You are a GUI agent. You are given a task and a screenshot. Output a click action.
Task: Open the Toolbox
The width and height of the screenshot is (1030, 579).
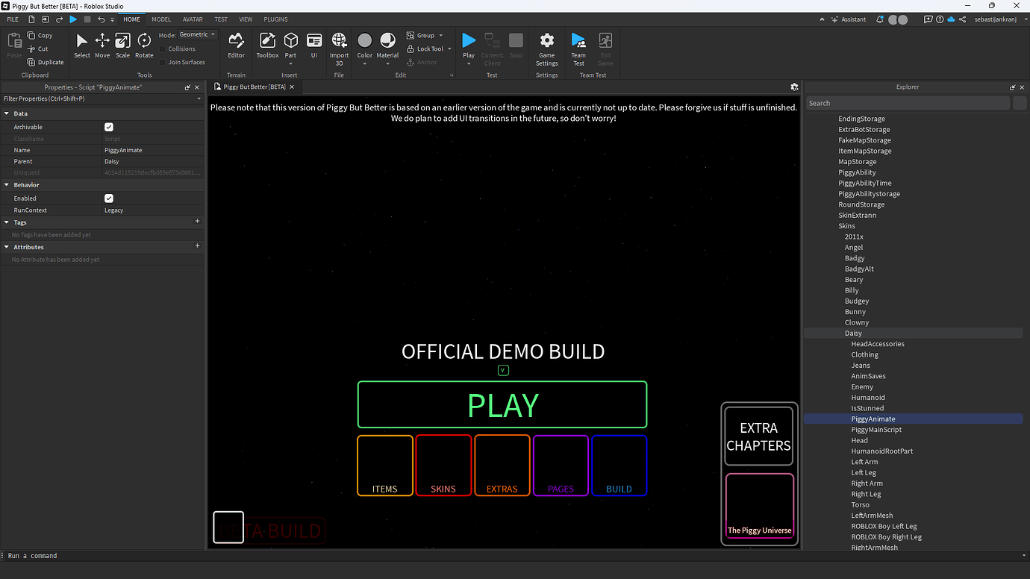point(267,45)
